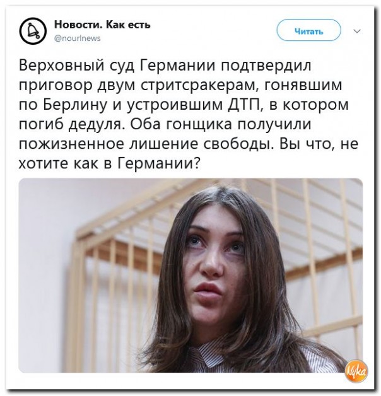Open the Новости. Как есть profile avatar

point(33,31)
